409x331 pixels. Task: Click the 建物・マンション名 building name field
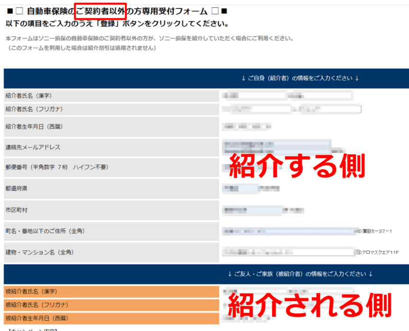pyautogui.click(x=289, y=252)
